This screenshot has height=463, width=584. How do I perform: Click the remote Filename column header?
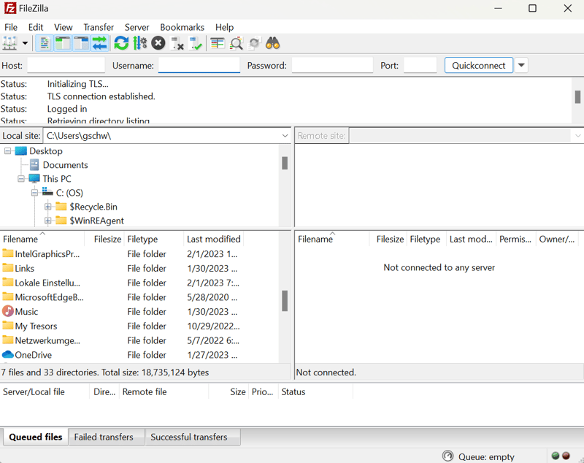point(332,239)
